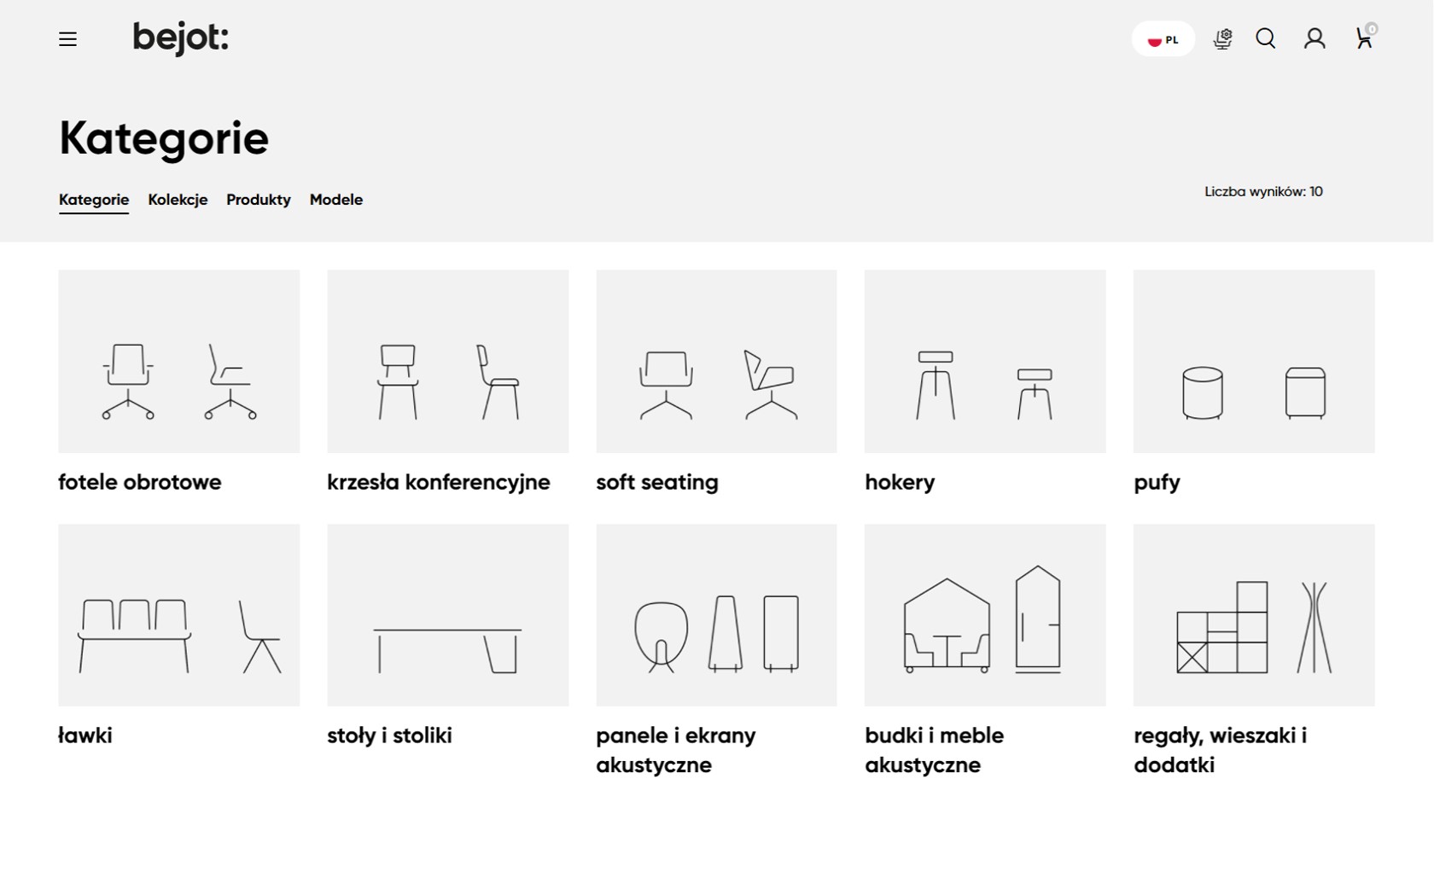The width and height of the screenshot is (1434, 895).
Task: Open panele i ekrany akustyczne image
Action: coord(716,615)
